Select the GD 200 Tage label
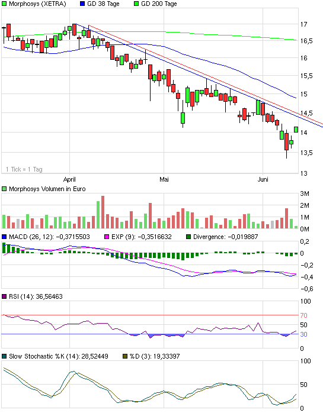323x413 pixels. click(x=159, y=4)
